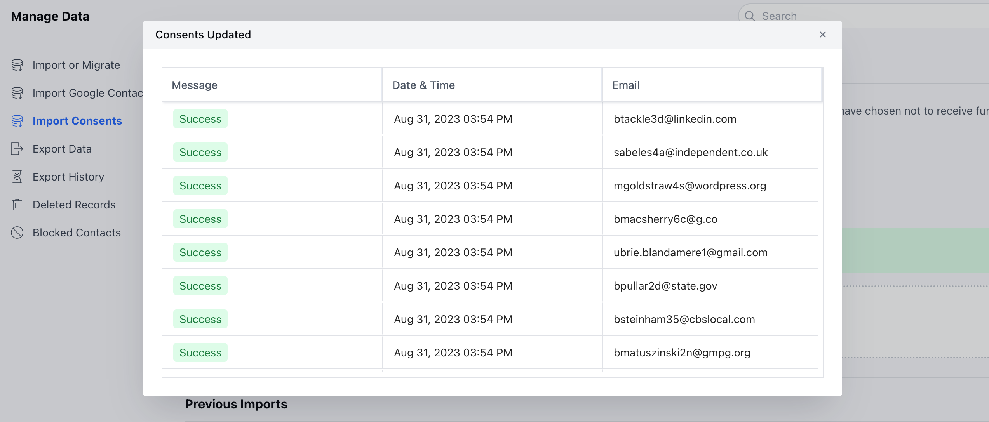Screen dimensions: 989x422
Task: Open the Export Data sidebar entry
Action: coord(62,149)
